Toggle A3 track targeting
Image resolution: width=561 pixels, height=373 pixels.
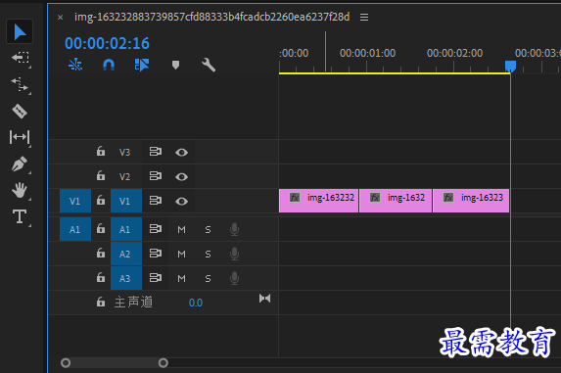pos(126,278)
